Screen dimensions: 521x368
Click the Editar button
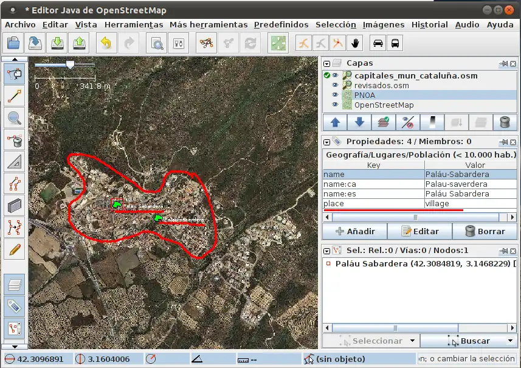coord(420,231)
